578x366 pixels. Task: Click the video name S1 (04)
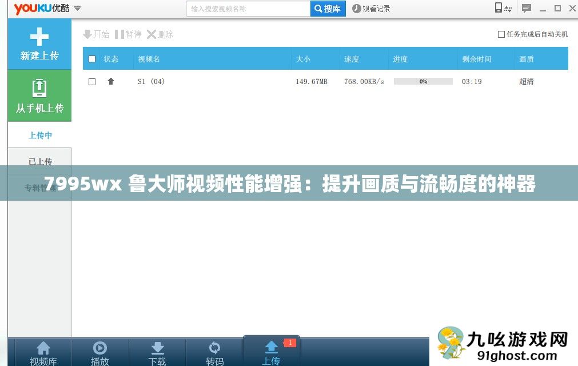(151, 81)
